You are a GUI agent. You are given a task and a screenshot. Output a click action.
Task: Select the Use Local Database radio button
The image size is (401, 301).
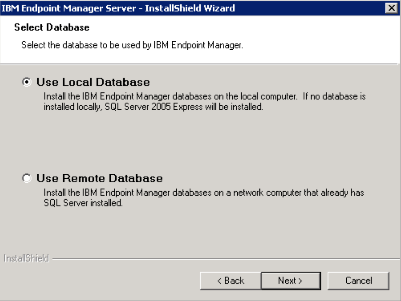[26, 82]
